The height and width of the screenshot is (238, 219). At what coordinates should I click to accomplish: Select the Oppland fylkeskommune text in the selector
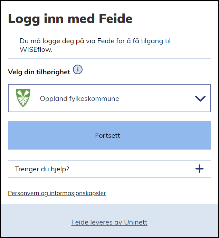coord(79,99)
